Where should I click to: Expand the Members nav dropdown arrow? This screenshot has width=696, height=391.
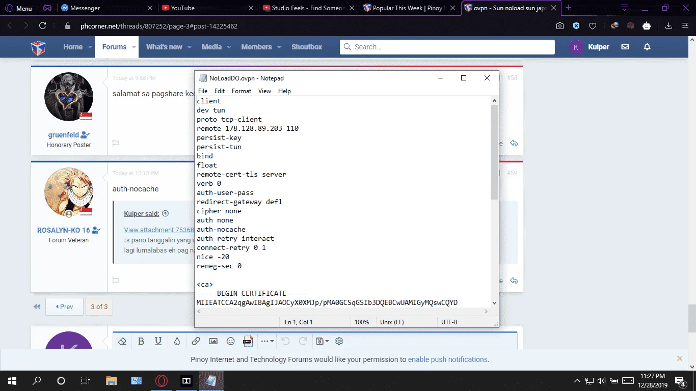pos(280,47)
